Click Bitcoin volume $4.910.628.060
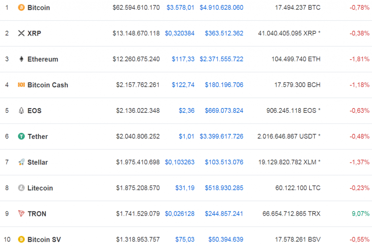The height and width of the screenshot is (247, 372). 221,8
